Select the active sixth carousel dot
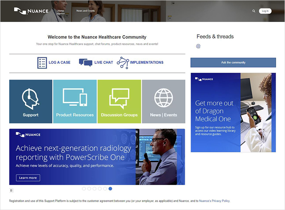 point(110,189)
